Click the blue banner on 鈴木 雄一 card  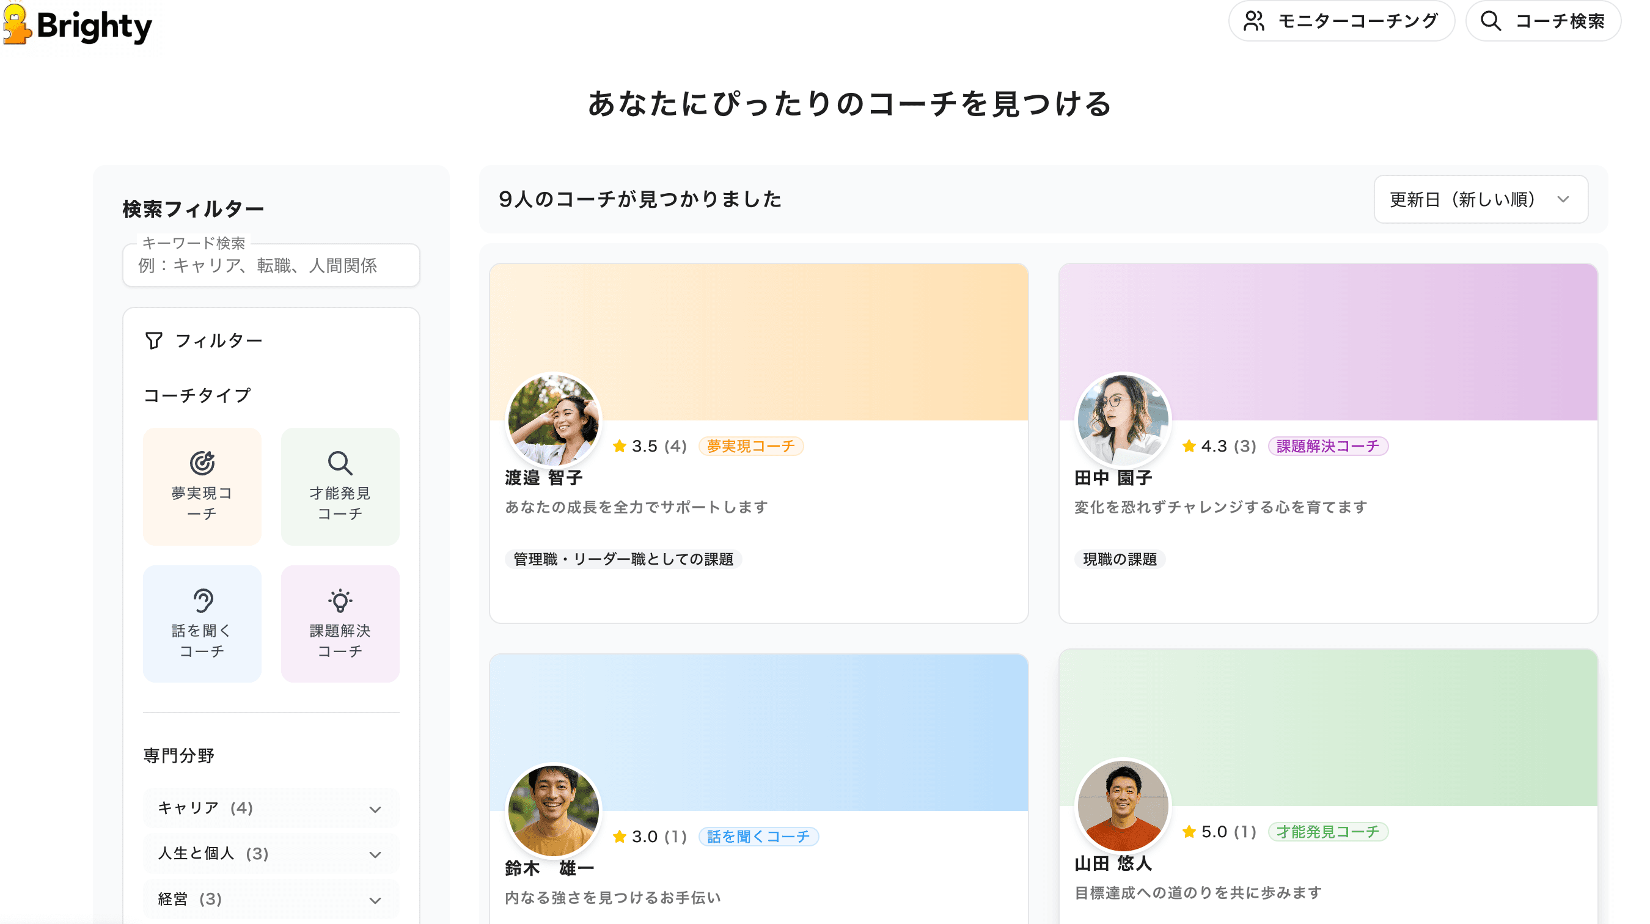758,733
